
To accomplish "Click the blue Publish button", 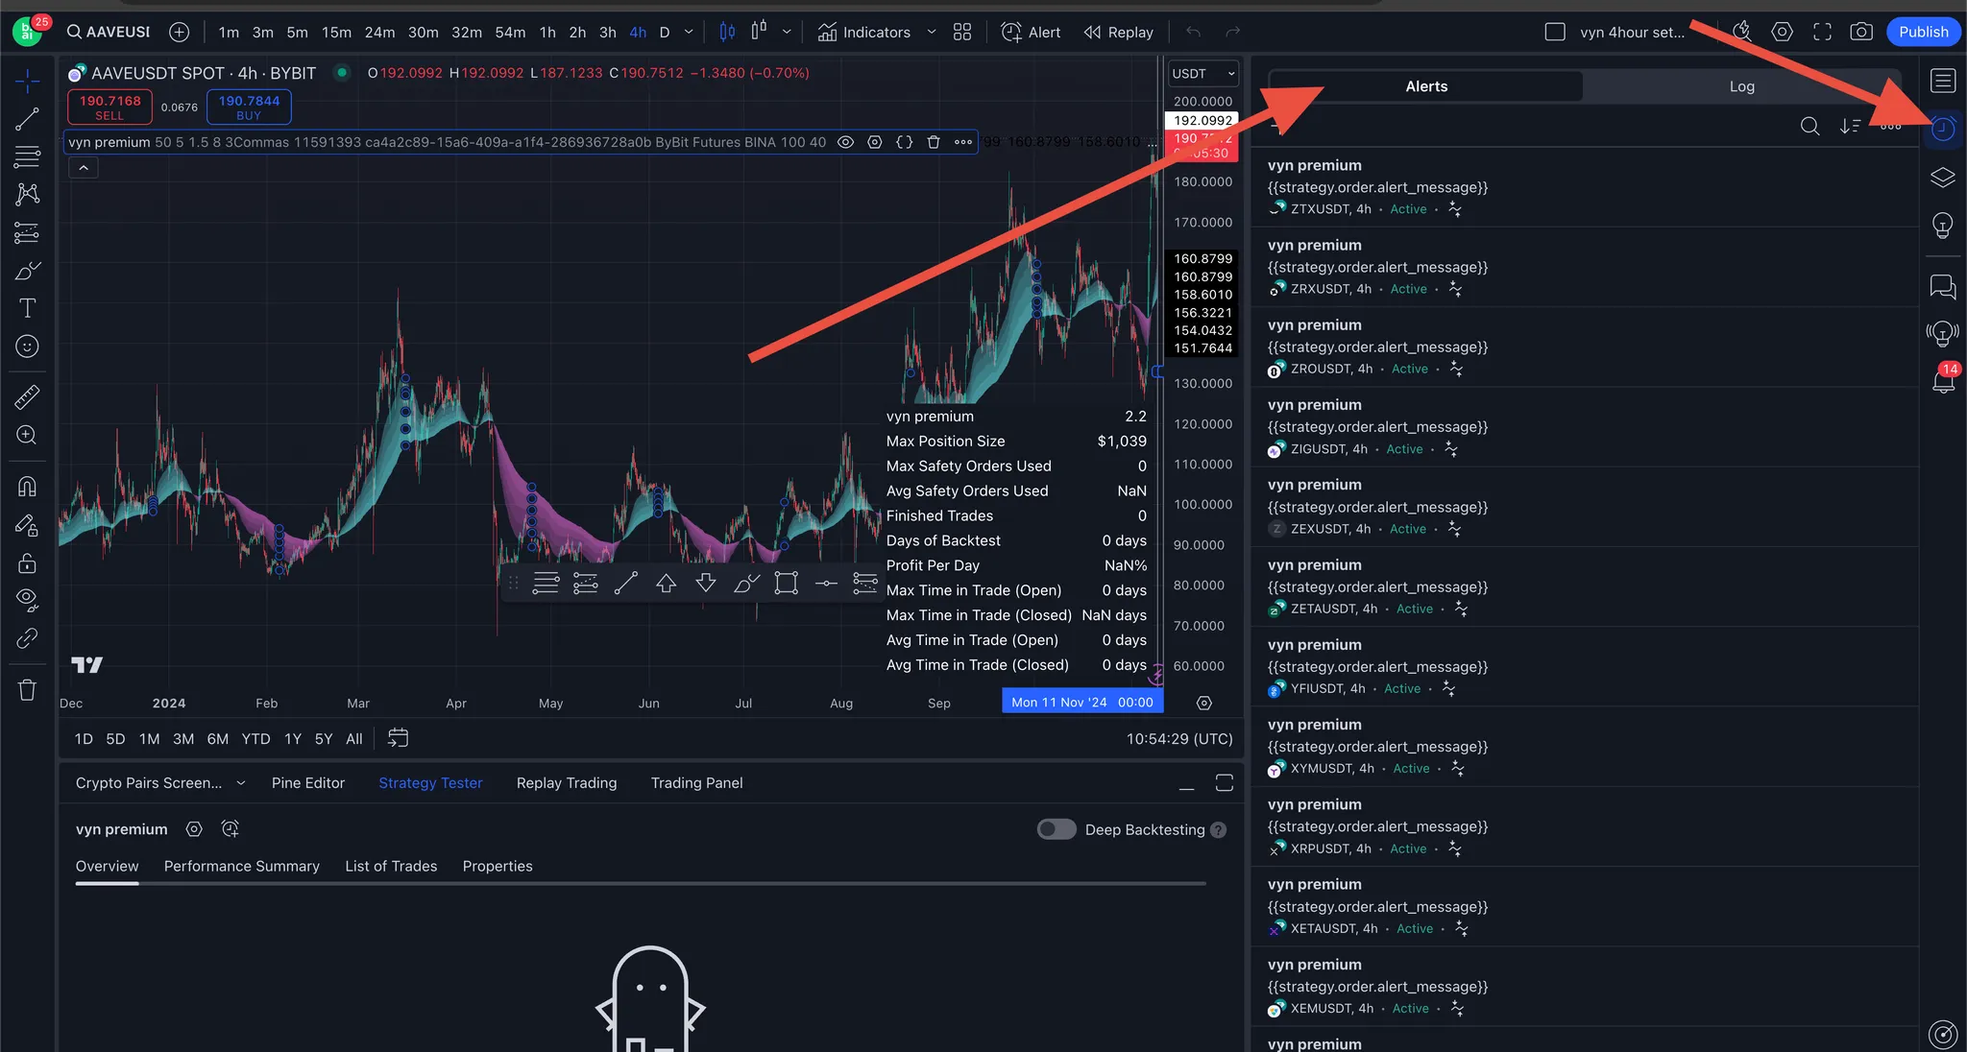I will coord(1923,32).
